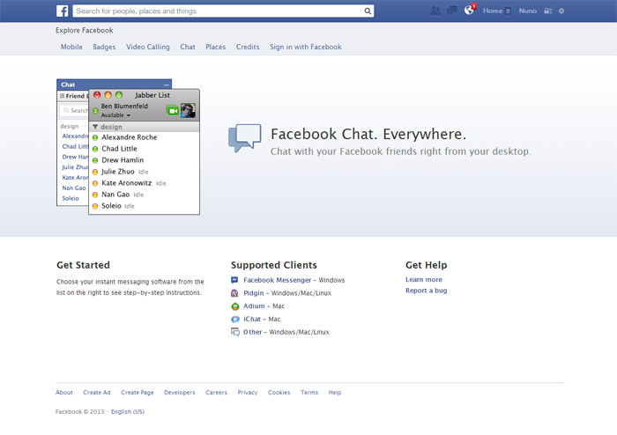
Task: Click the Pidgin client icon
Action: click(x=234, y=292)
